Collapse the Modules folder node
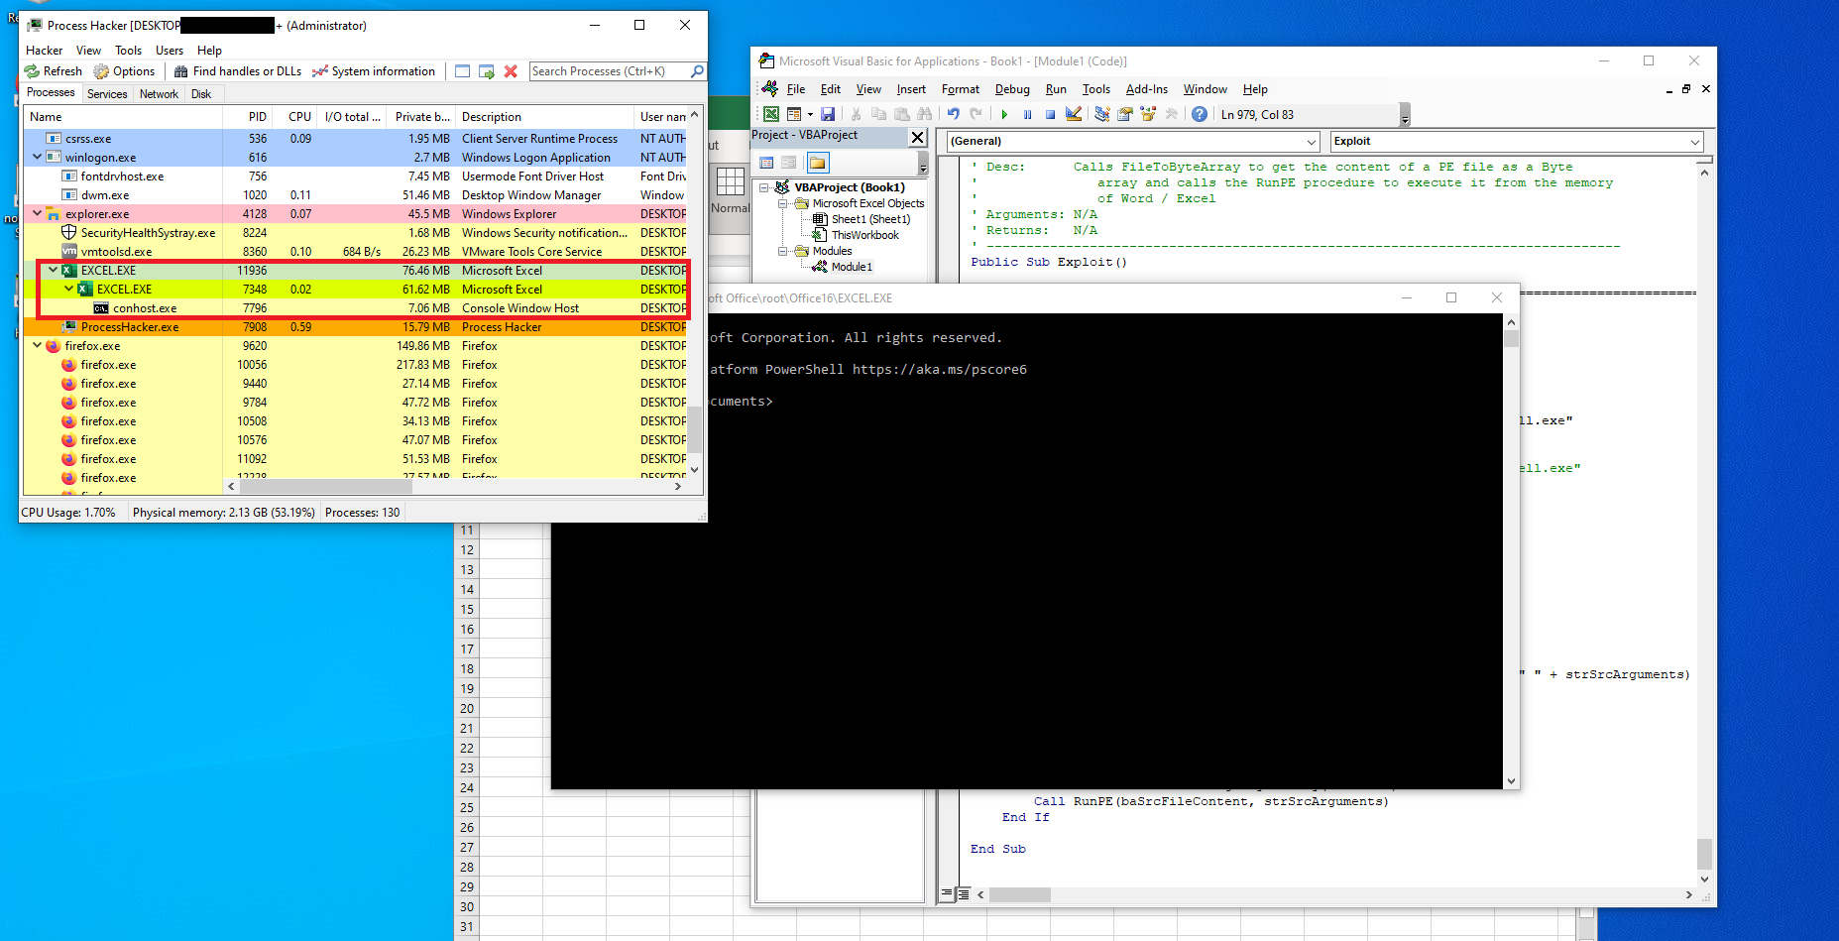The width and height of the screenshot is (1839, 941). (x=782, y=251)
